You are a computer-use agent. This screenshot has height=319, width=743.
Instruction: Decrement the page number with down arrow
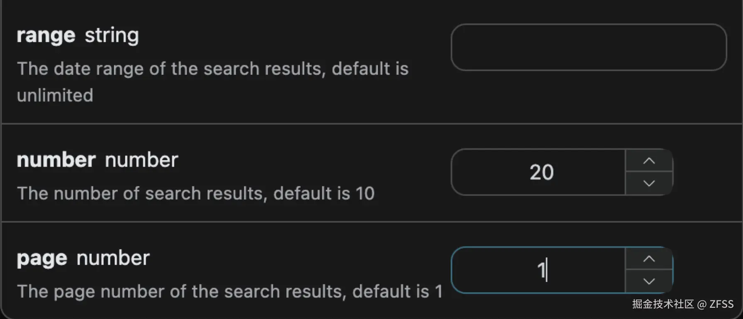(x=649, y=281)
